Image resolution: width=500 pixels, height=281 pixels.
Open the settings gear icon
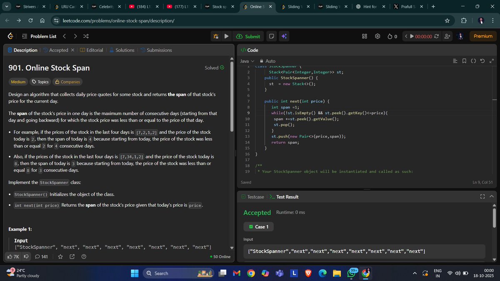point(377,36)
